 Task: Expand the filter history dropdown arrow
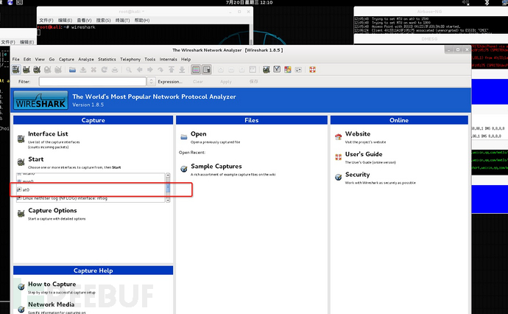click(x=152, y=81)
